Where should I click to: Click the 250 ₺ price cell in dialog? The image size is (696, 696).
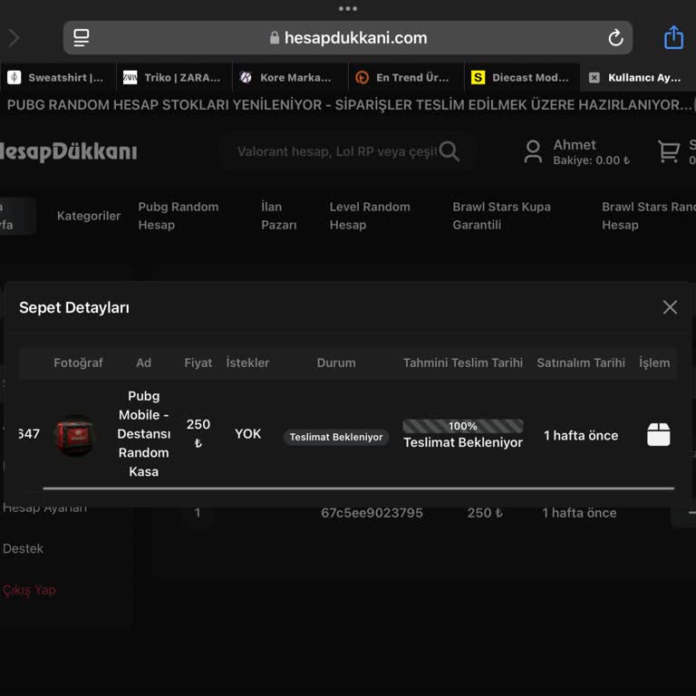[x=198, y=434]
